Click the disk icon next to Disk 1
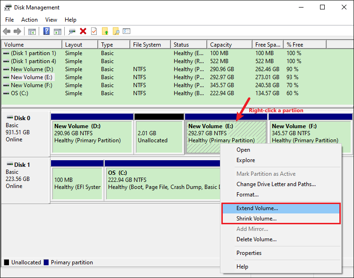 (x=10, y=164)
